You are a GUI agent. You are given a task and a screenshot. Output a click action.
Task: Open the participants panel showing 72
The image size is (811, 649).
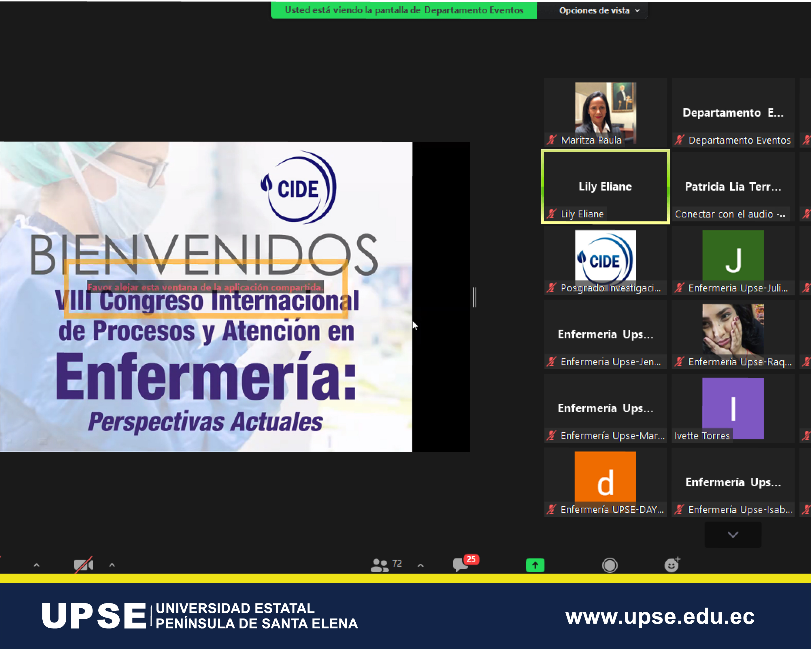click(386, 565)
